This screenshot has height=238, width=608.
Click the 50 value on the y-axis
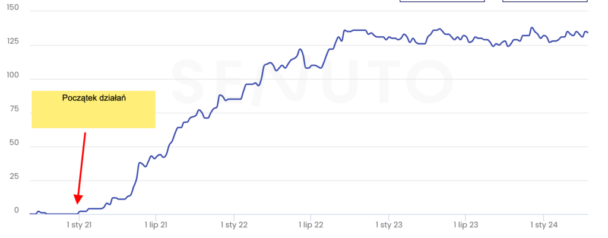pyautogui.click(x=15, y=143)
